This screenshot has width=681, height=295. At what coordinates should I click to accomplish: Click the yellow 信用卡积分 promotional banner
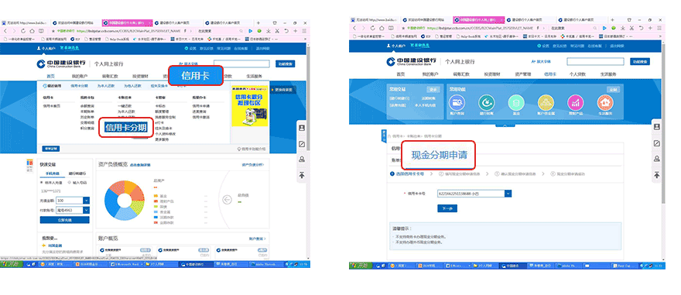[246, 105]
